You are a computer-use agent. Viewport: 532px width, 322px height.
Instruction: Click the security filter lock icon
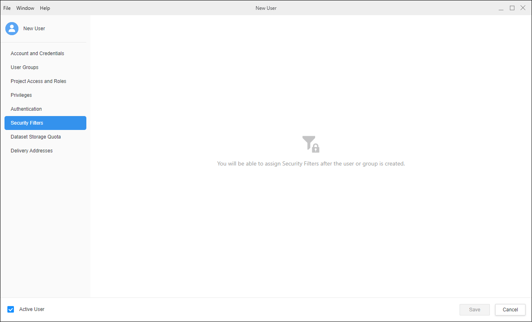311,144
